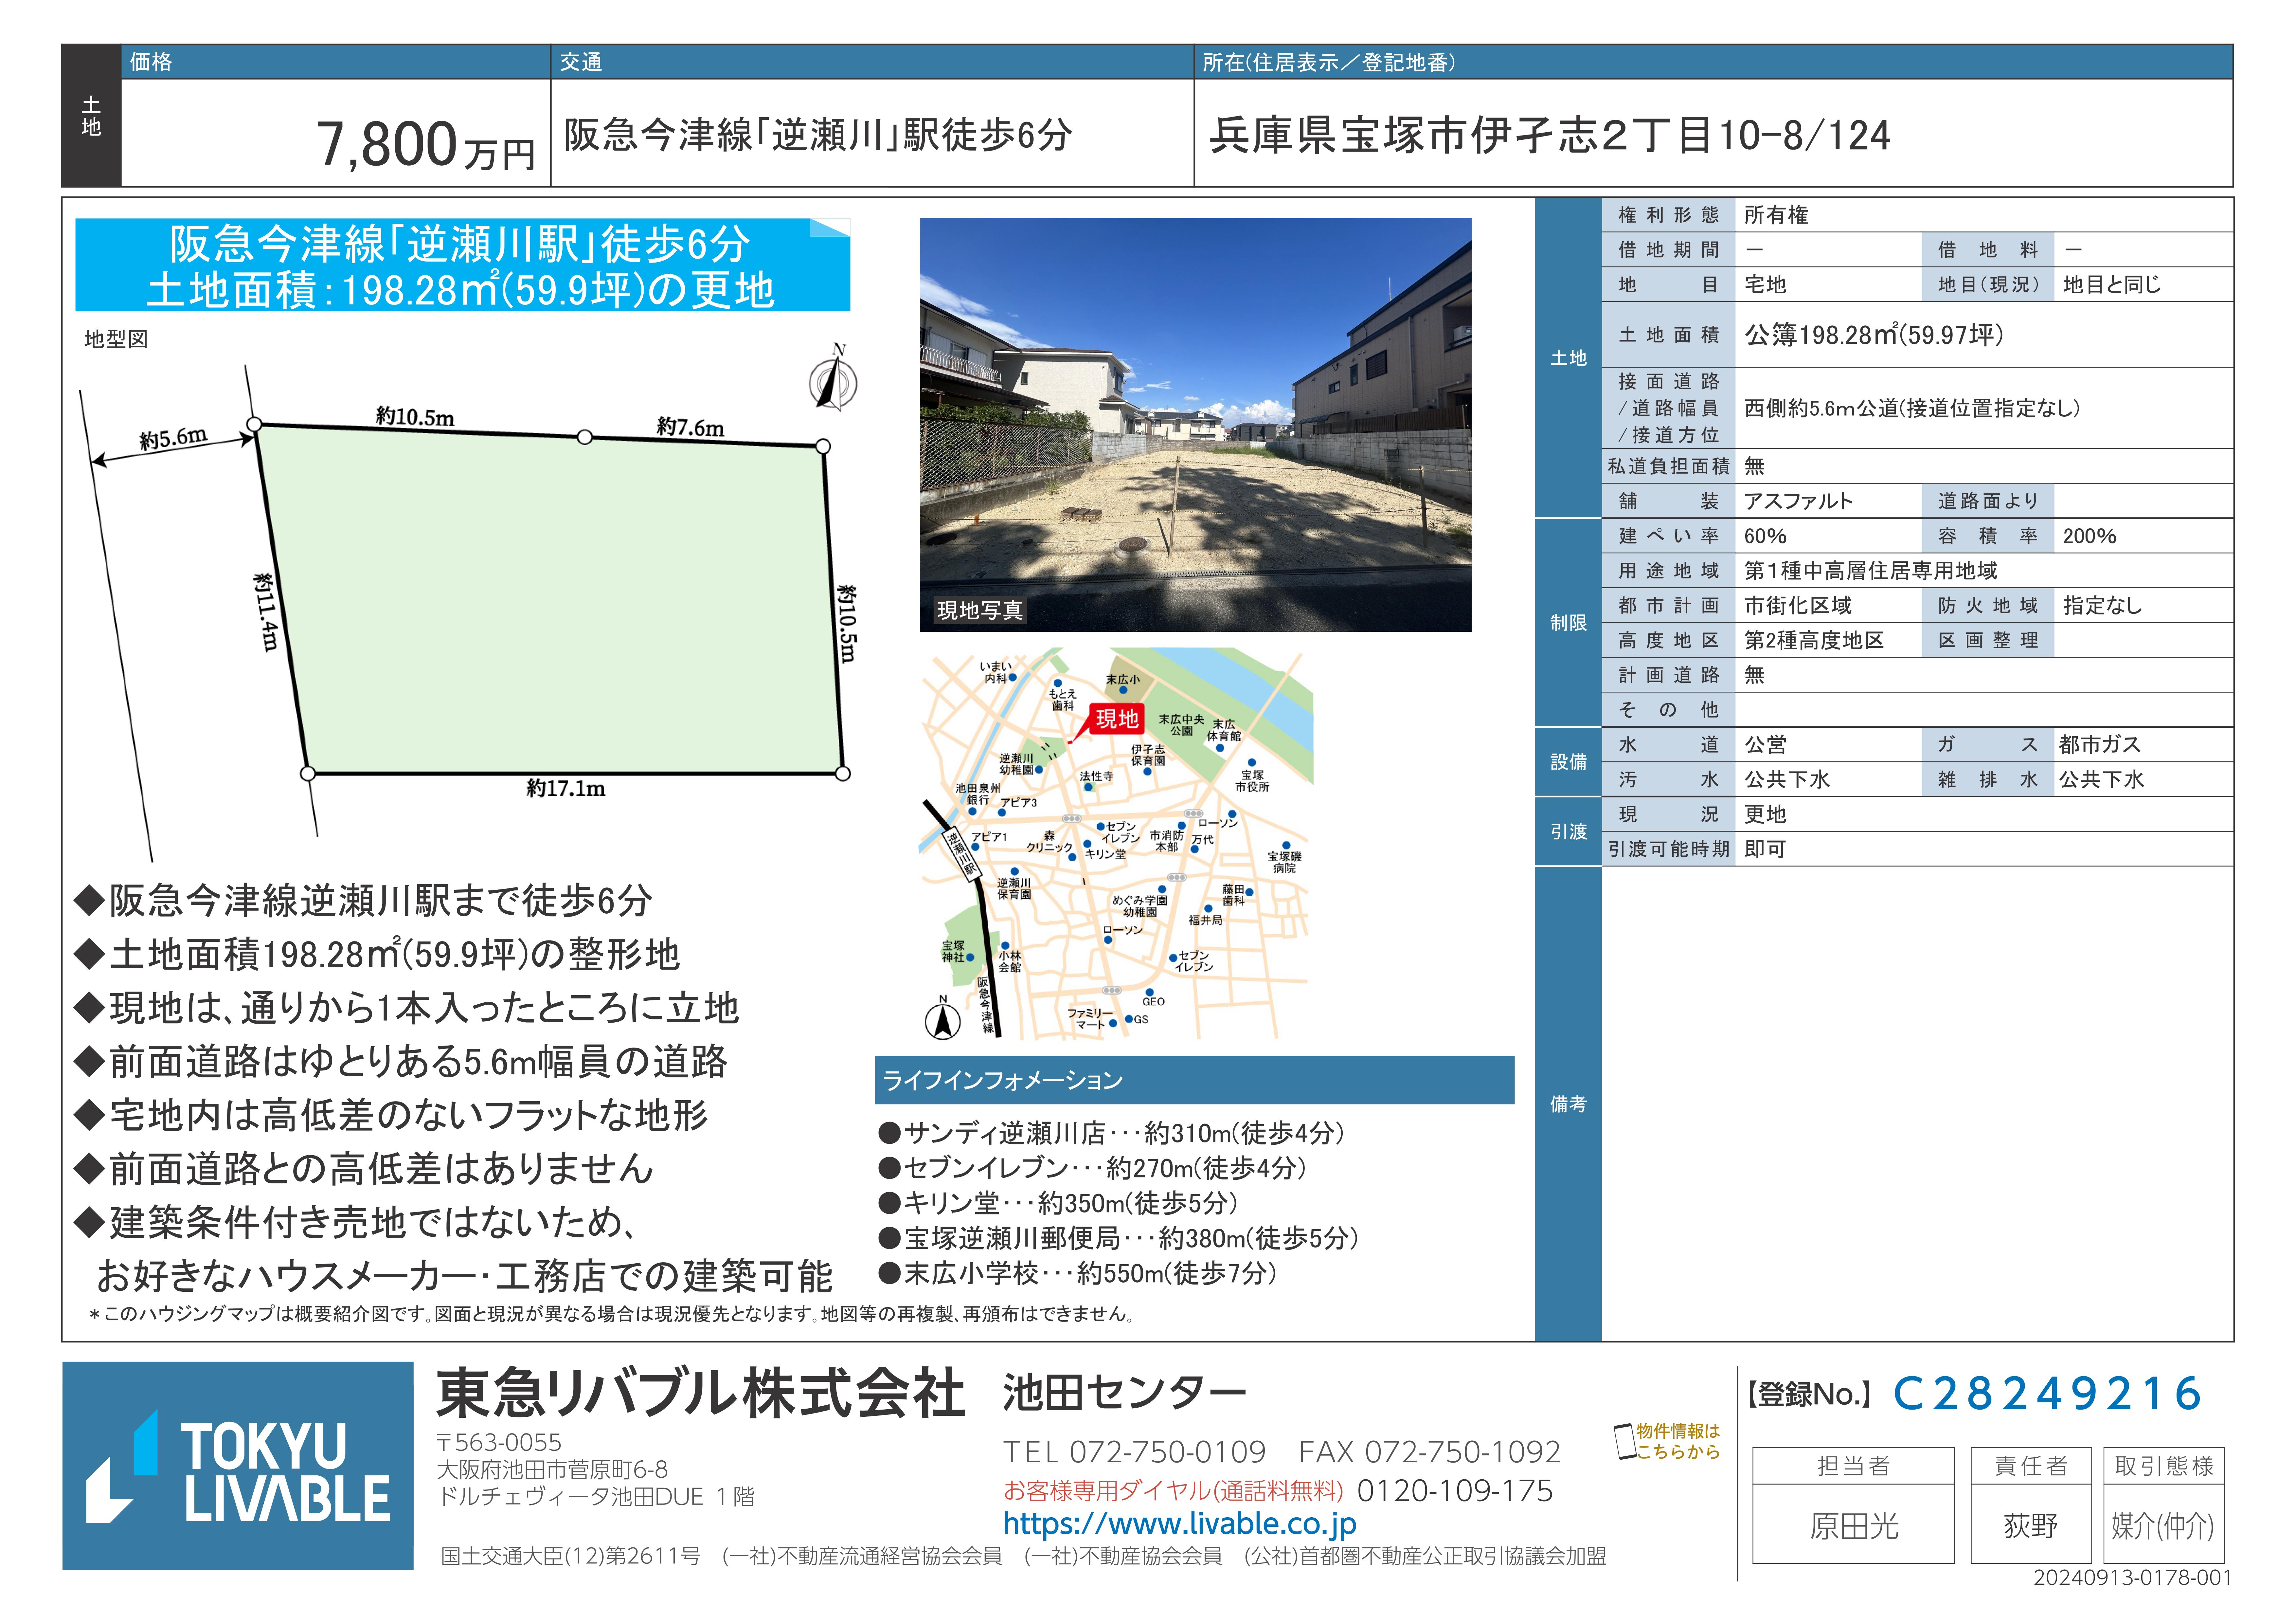The image size is (2296, 1624).
Task: Click the on-site photo of the vacant lot
Action: [1195, 424]
